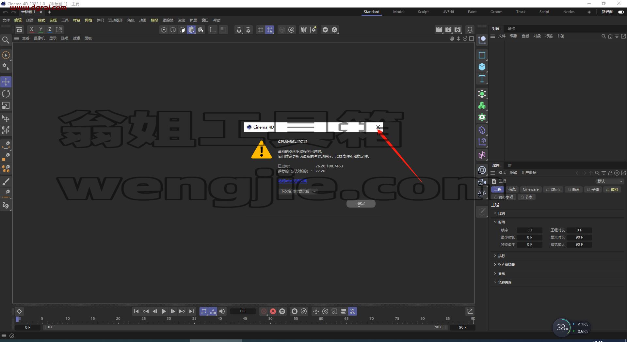The width and height of the screenshot is (627, 342).
Task: Open the timeline dope sheet icon
Action: pyautogui.click(x=470, y=312)
